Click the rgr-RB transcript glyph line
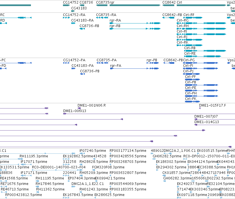Viewport: 235px width, 199px height. point(135,29)
